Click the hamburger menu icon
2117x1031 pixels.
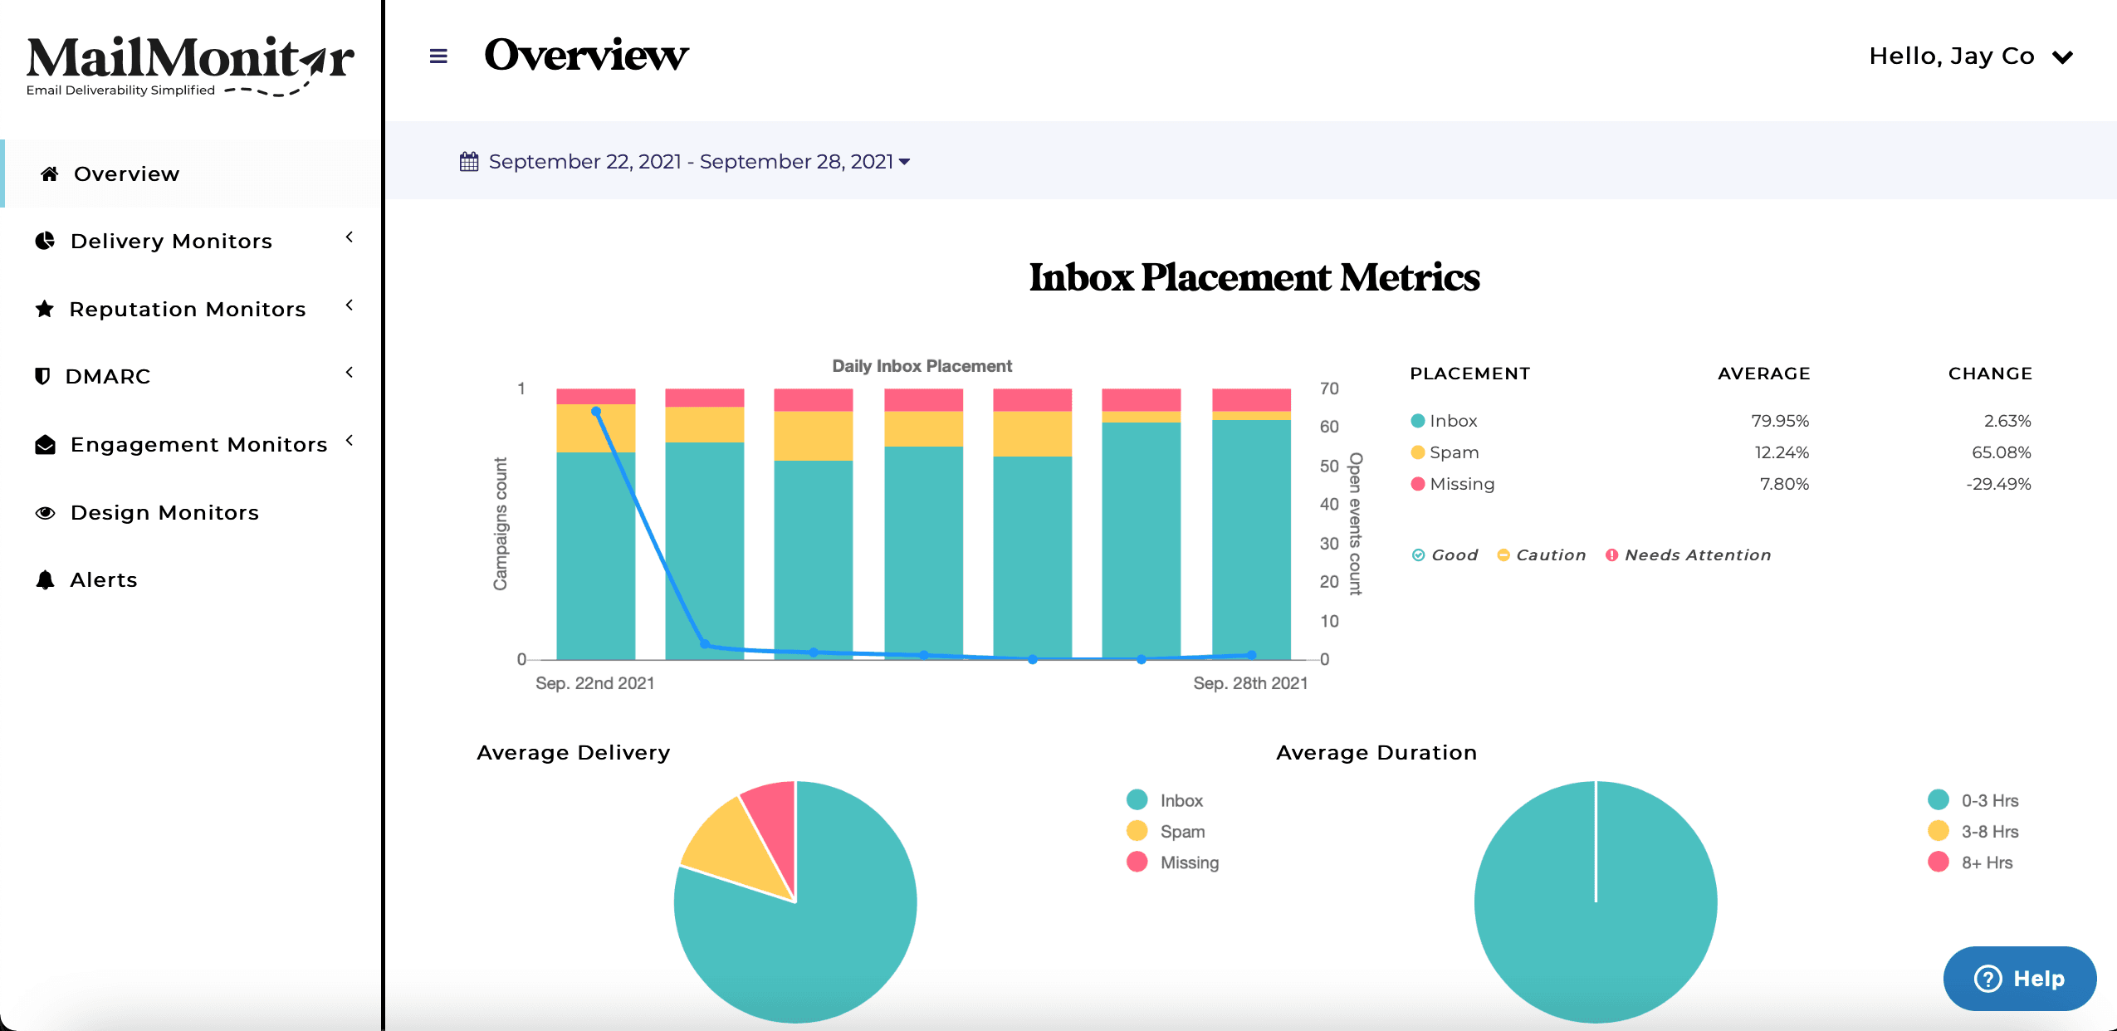tap(438, 56)
